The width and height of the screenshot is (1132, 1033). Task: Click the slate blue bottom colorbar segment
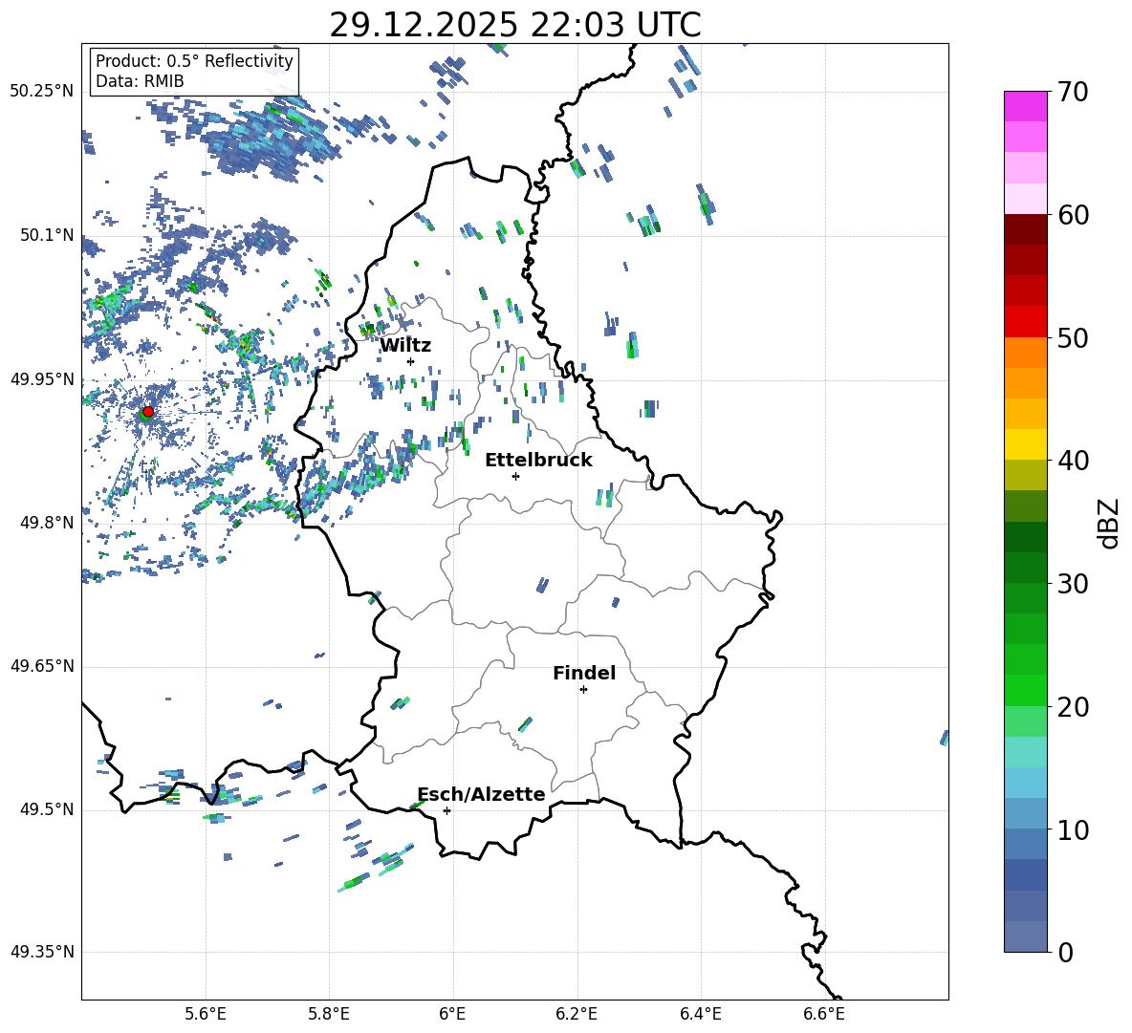pos(1025,936)
